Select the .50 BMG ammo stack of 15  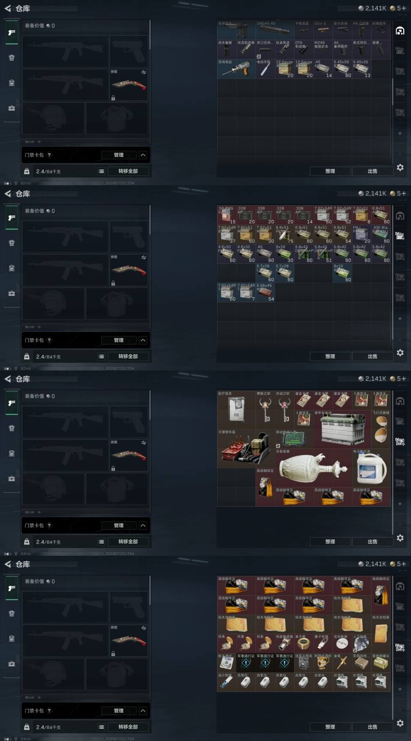[227, 215]
